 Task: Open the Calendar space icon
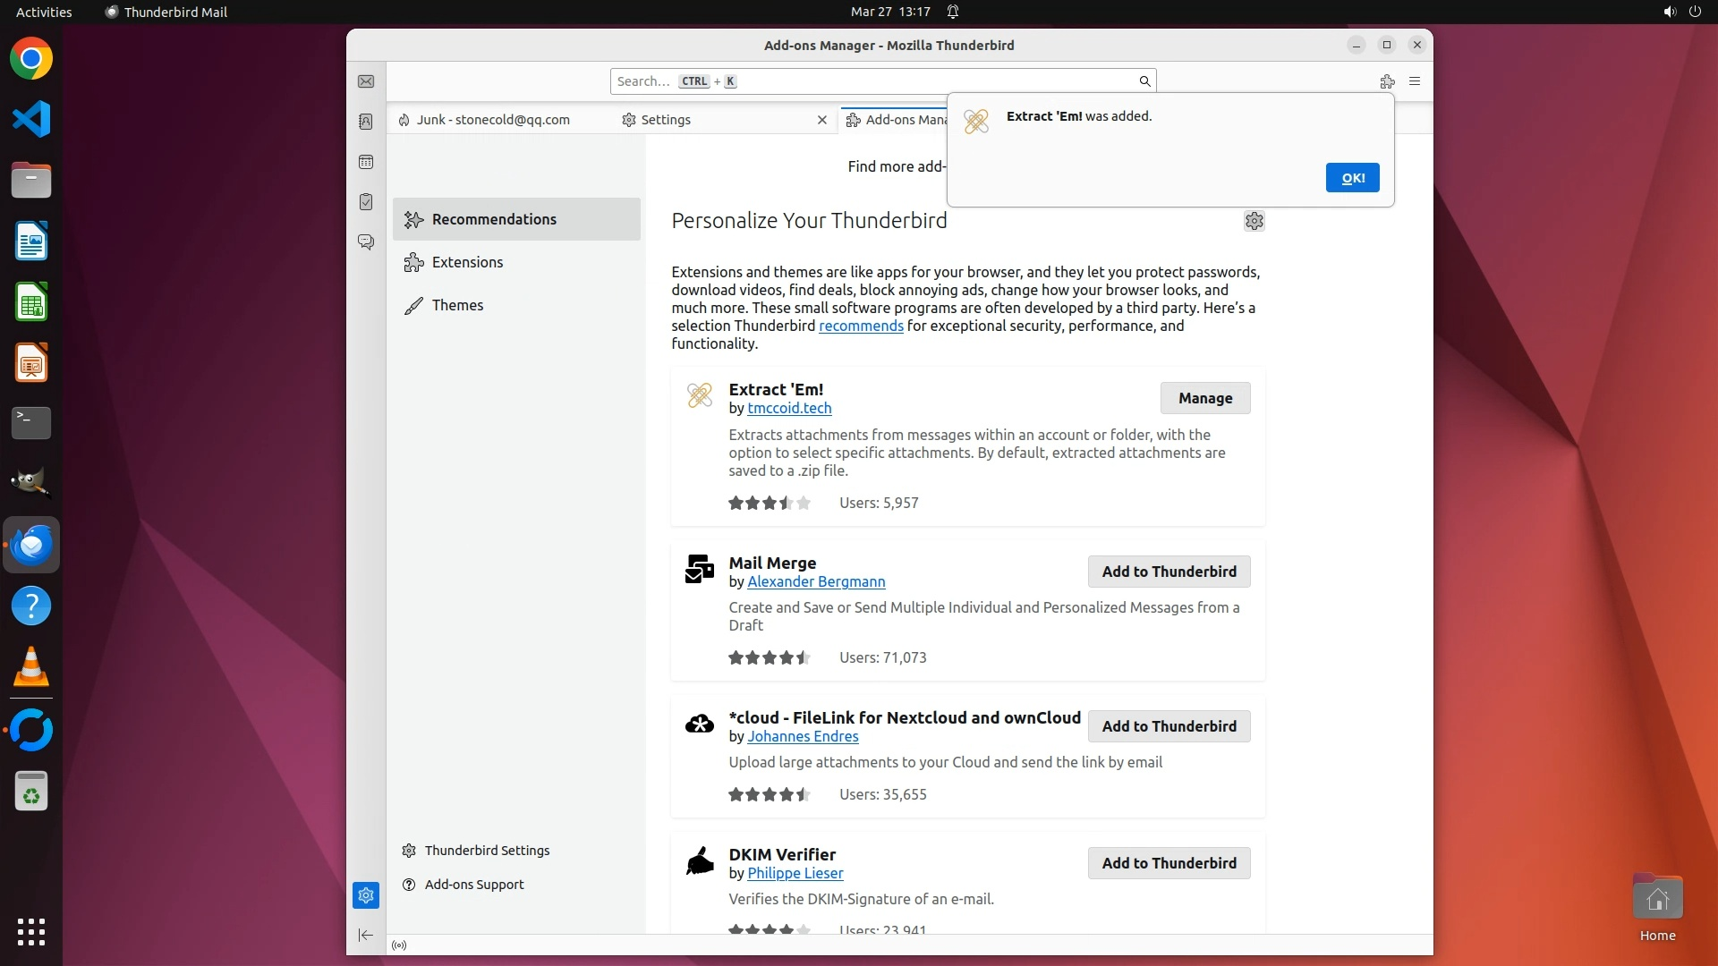click(366, 162)
